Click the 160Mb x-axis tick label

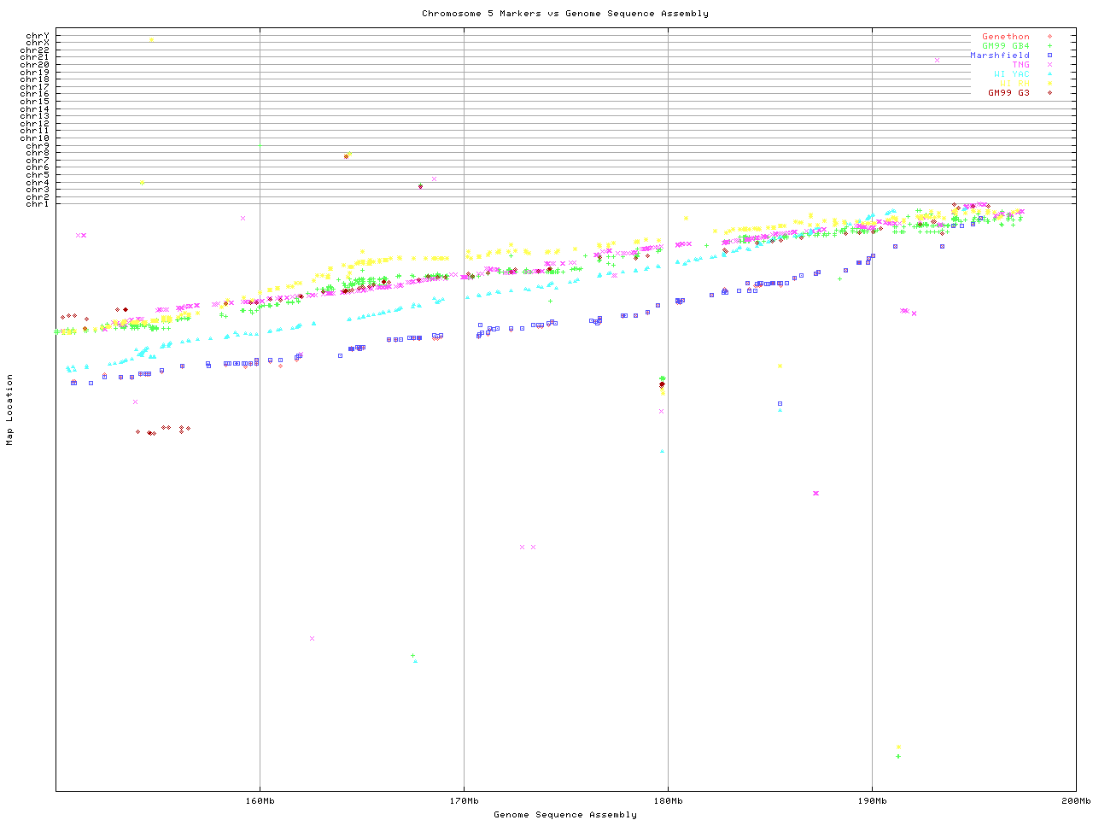pyautogui.click(x=260, y=801)
